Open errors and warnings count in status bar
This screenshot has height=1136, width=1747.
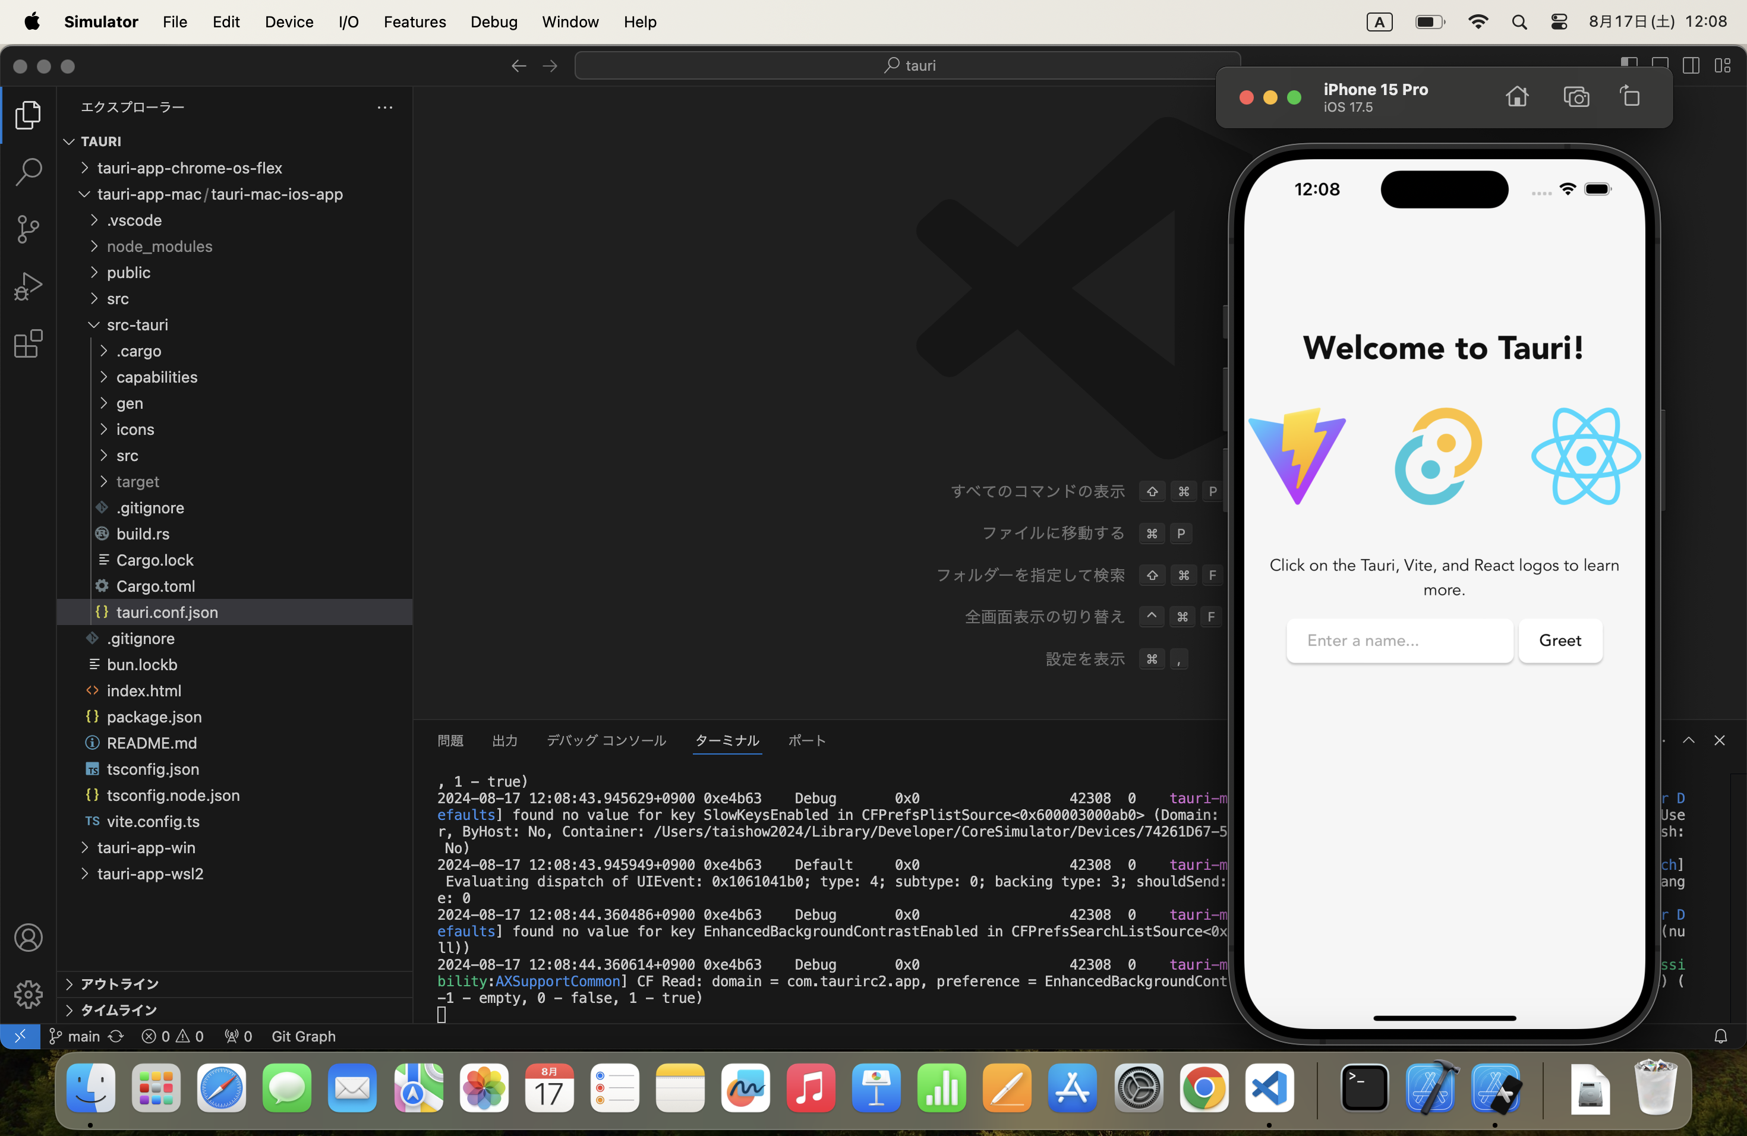[172, 1036]
